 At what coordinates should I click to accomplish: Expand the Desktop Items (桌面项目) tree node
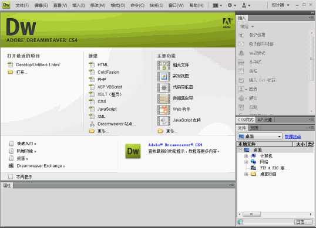tap(246, 174)
